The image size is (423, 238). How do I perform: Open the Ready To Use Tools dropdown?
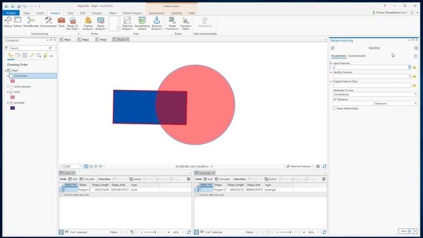[73, 23]
